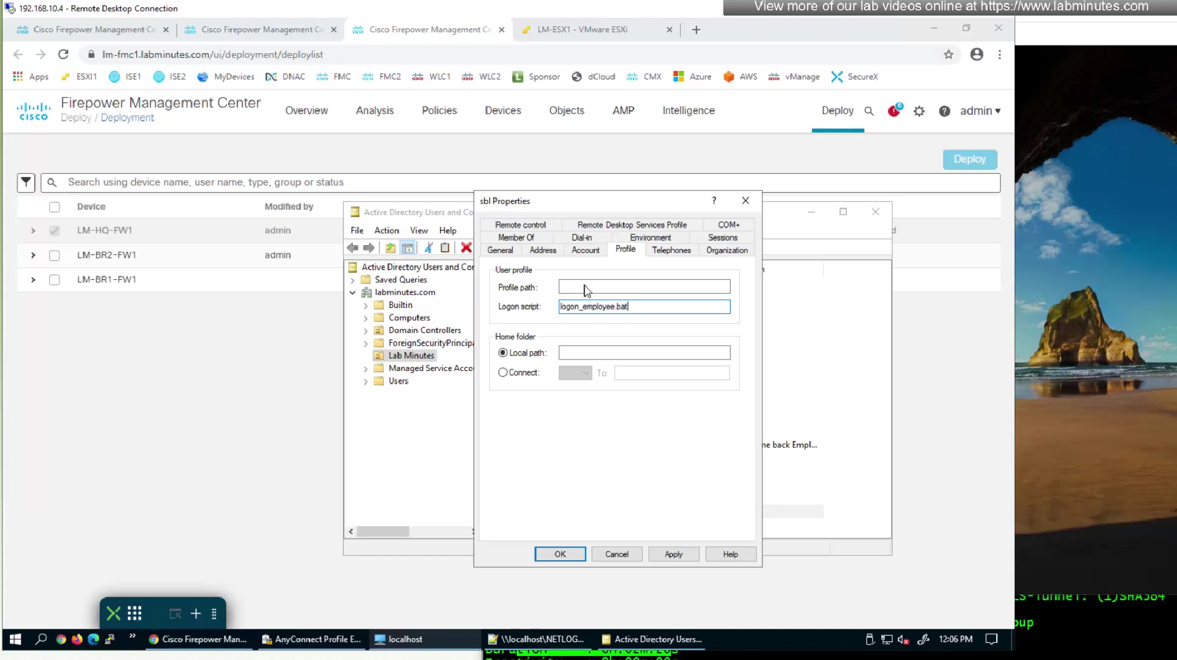Expand the Domain Controllers tree node
The image size is (1177, 660).
(x=366, y=331)
